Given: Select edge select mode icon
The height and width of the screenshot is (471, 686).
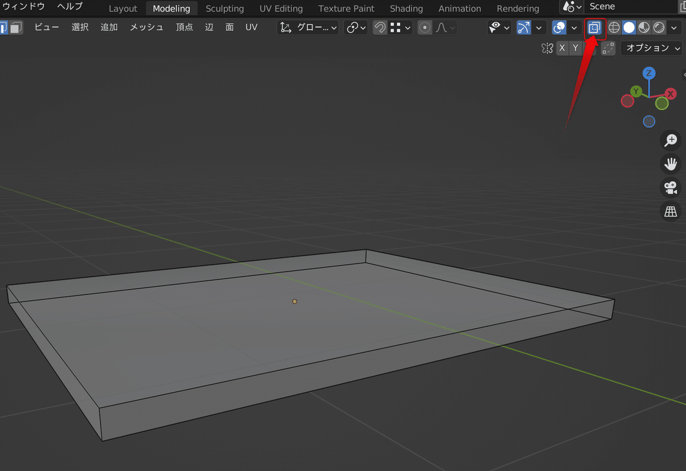Looking at the screenshot, I should (x=3, y=27).
